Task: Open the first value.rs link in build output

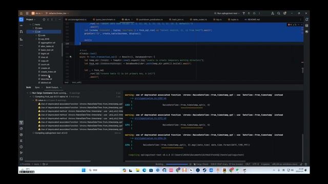Action: click(151, 98)
